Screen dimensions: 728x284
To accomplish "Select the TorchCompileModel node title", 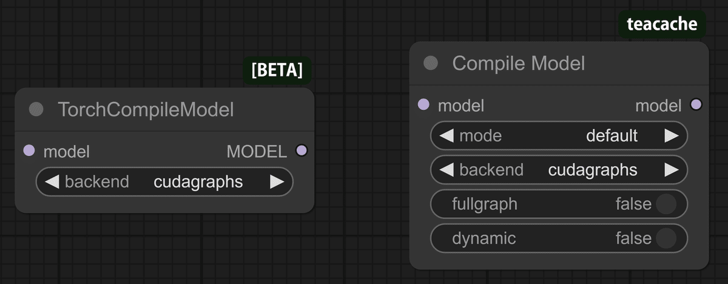I will point(146,110).
